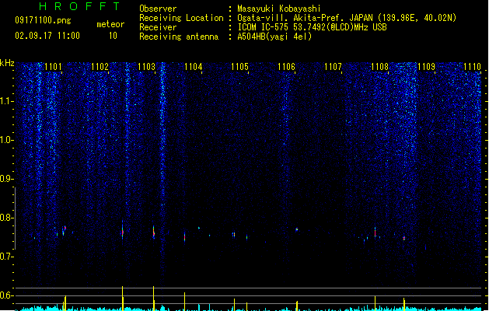Click the 1107 time marker
This screenshot has height=311, width=489.
pyautogui.click(x=333, y=67)
